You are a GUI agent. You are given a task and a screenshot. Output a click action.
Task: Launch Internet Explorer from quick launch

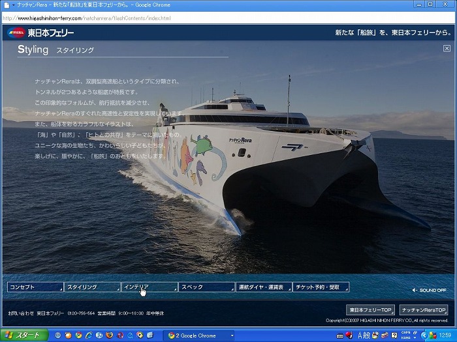pos(89,335)
